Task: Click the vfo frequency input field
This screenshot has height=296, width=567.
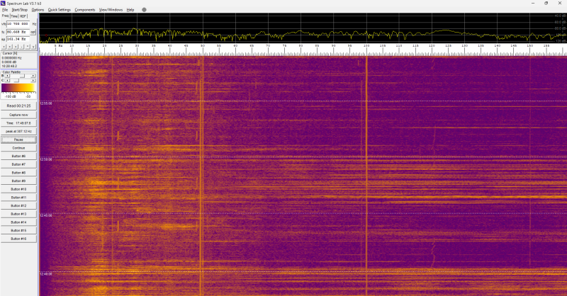Action: [18, 24]
